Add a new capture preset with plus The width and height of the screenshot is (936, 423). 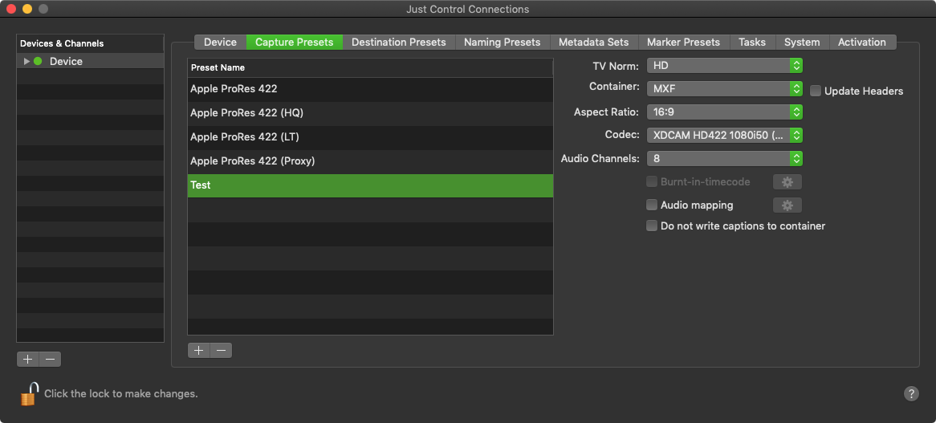coord(199,350)
